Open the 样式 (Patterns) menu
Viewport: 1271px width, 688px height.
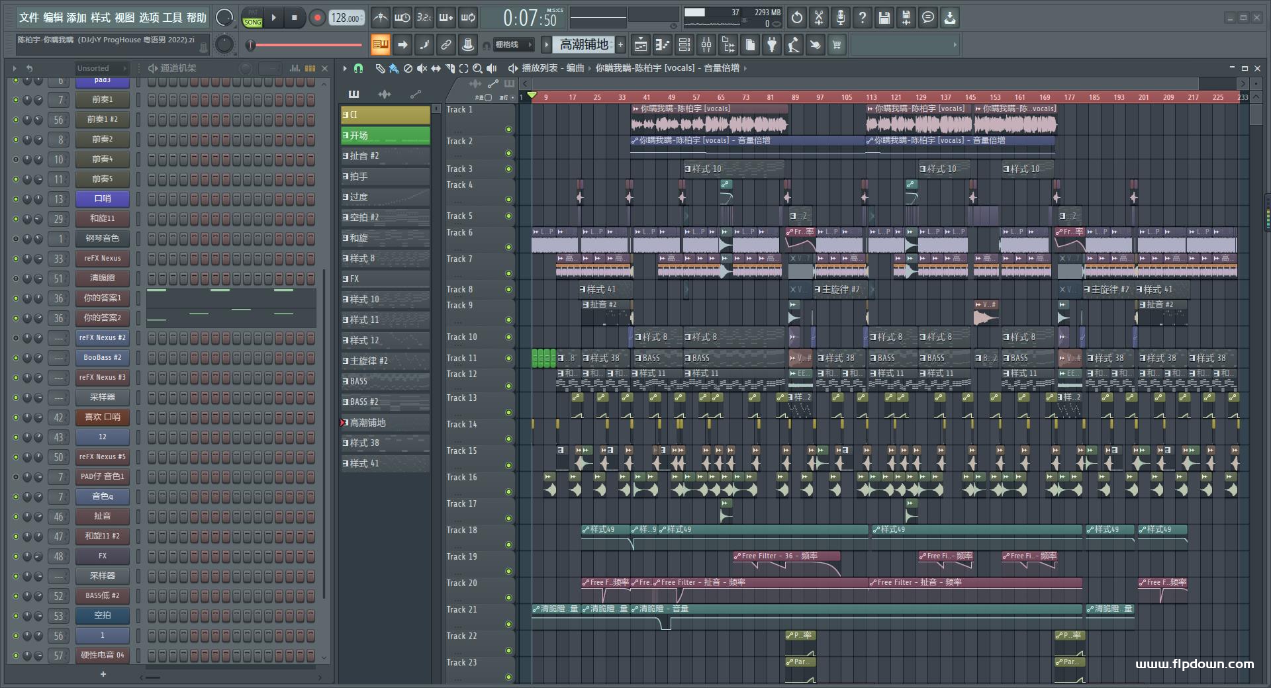pos(101,18)
